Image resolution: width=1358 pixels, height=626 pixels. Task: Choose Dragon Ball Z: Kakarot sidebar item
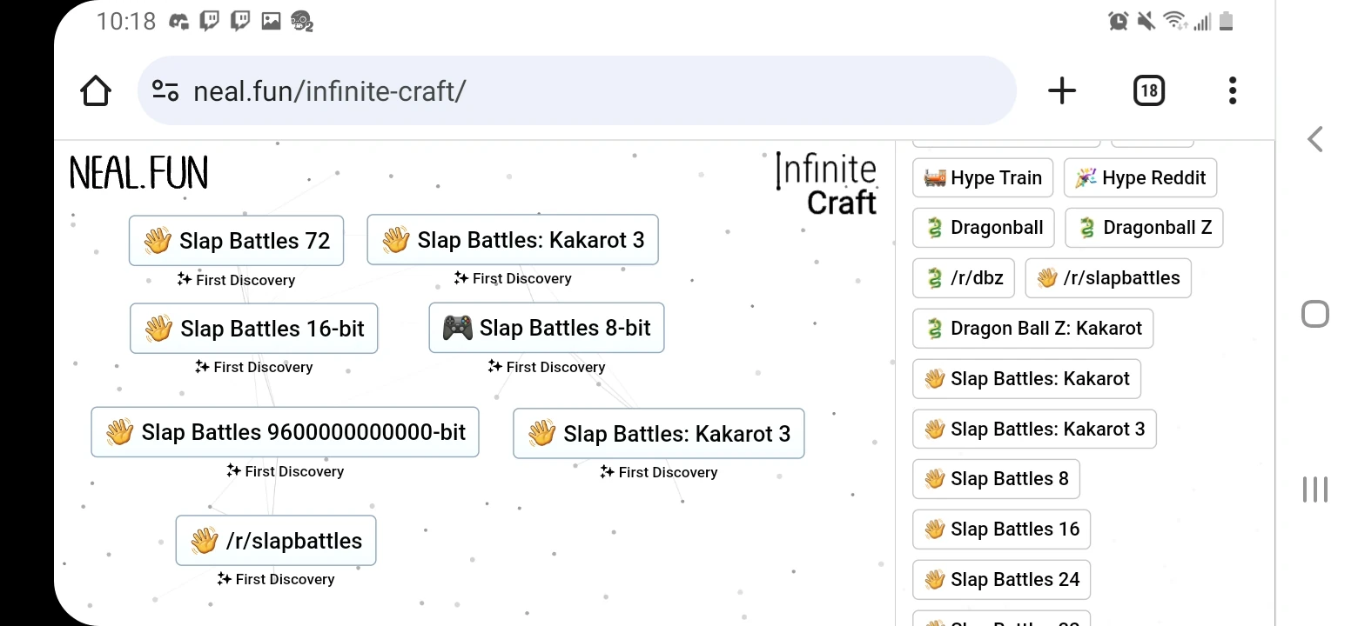click(x=1032, y=329)
